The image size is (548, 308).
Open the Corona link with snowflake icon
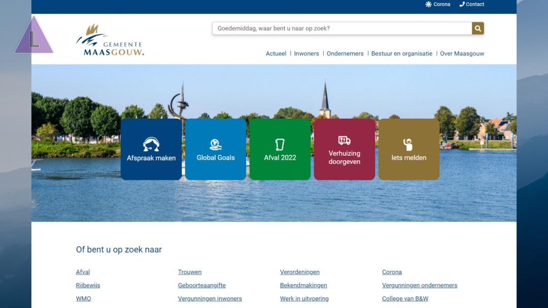point(437,4)
